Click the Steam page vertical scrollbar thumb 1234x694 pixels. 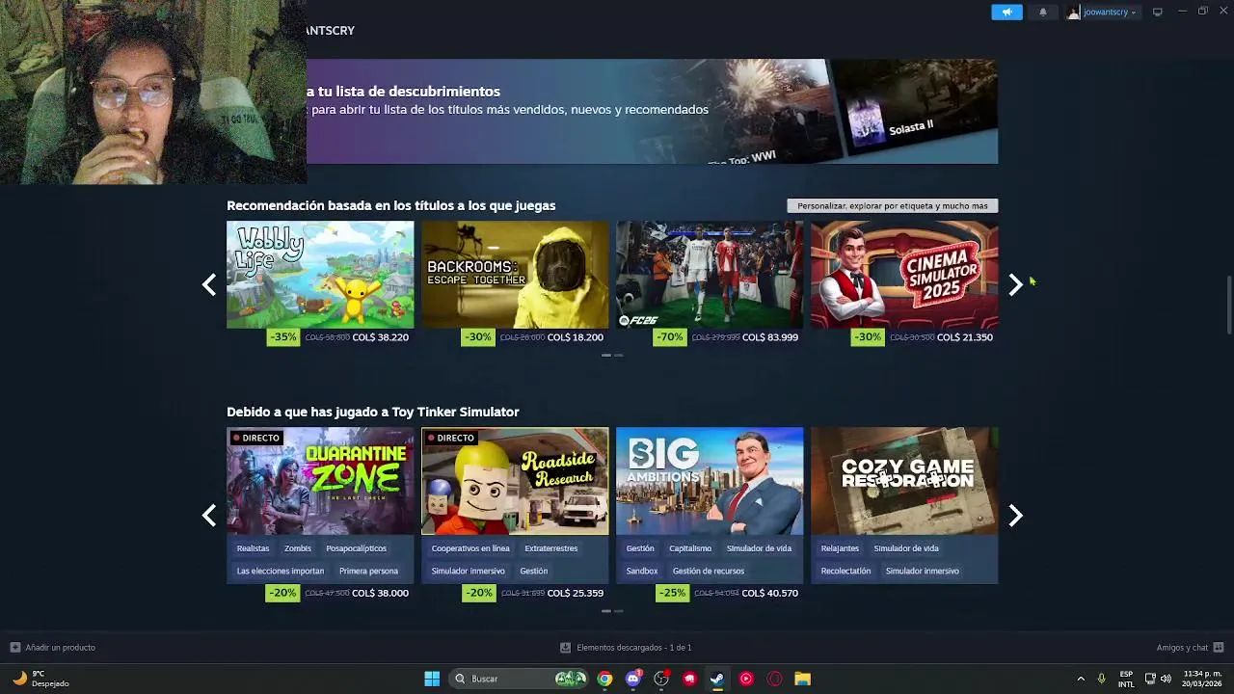[x=1228, y=305]
